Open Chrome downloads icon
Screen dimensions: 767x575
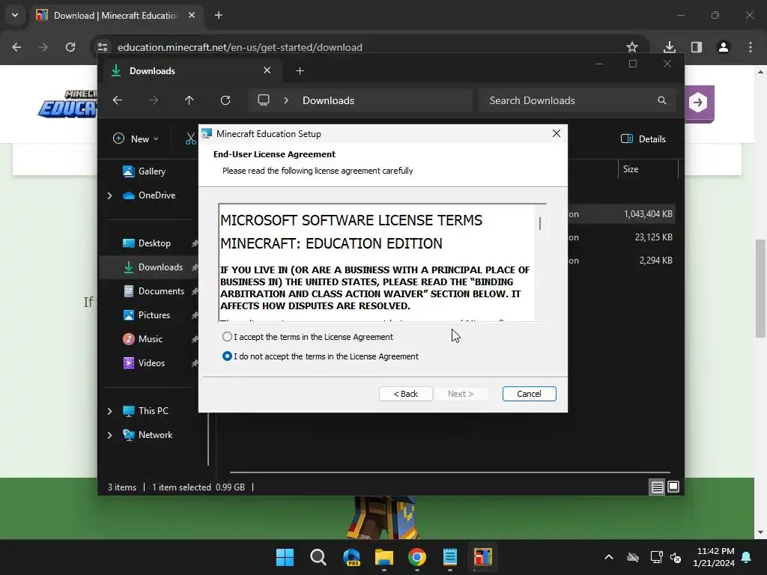(x=670, y=47)
